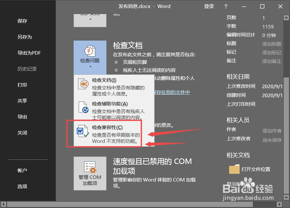Select 打印 in the left sidebar

click(22, 85)
